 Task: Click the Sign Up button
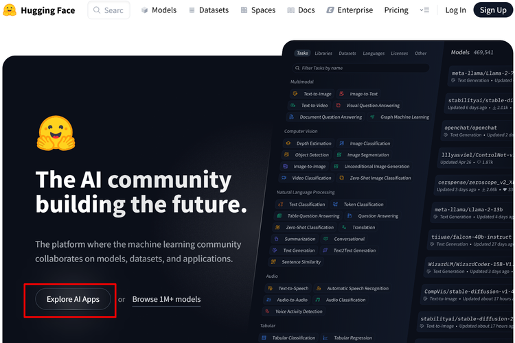[493, 10]
